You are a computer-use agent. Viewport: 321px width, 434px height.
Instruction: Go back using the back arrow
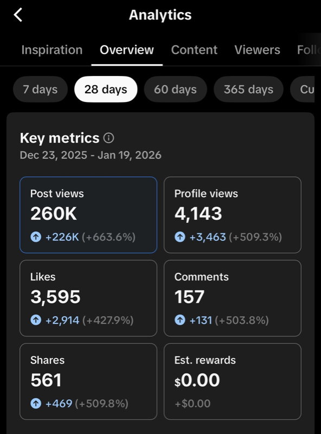coord(18,15)
